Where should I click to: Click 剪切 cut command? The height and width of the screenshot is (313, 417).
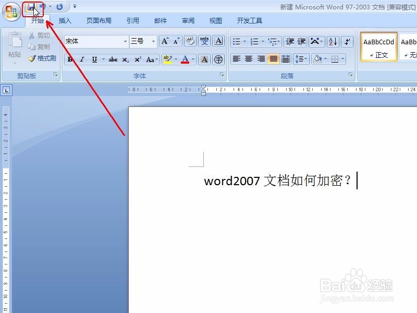click(x=40, y=35)
